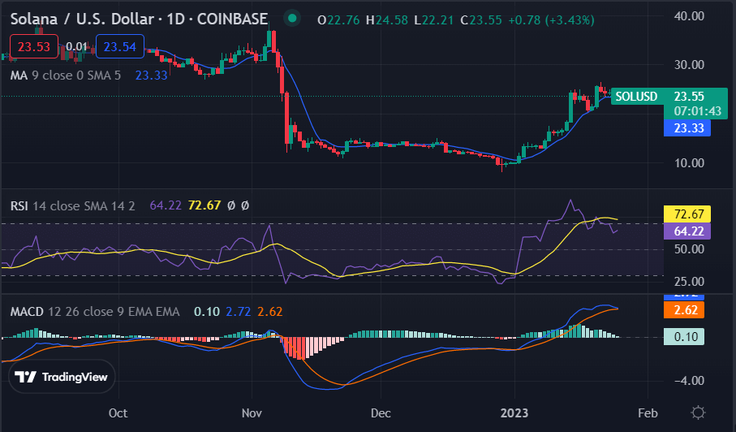Click MACD legend histogram value 0.10
Viewport: 736px width, 432px height.
click(207, 311)
